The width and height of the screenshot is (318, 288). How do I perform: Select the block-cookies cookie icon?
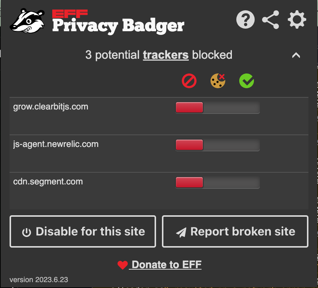(218, 81)
